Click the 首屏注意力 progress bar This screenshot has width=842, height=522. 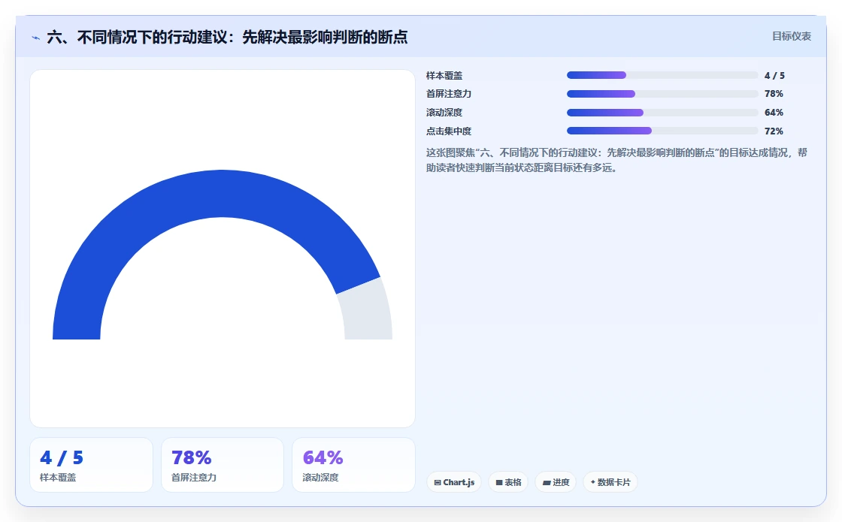tap(662, 94)
